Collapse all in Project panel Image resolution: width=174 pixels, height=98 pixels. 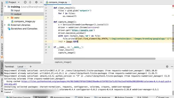point(30,2)
